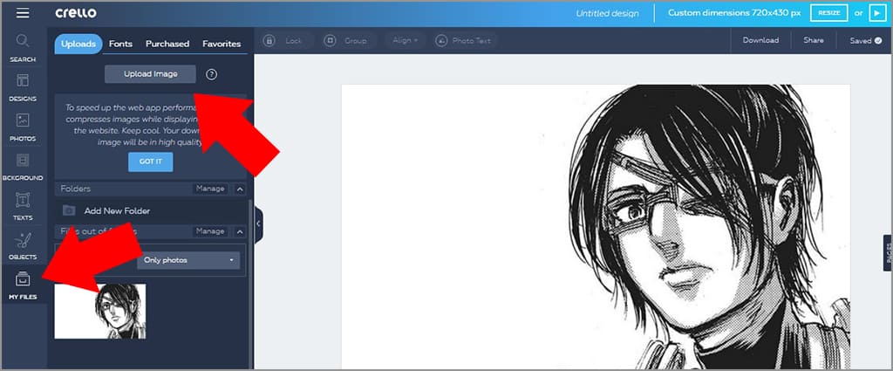Switch to the Fonts tab
This screenshot has width=893, height=371.
[120, 44]
